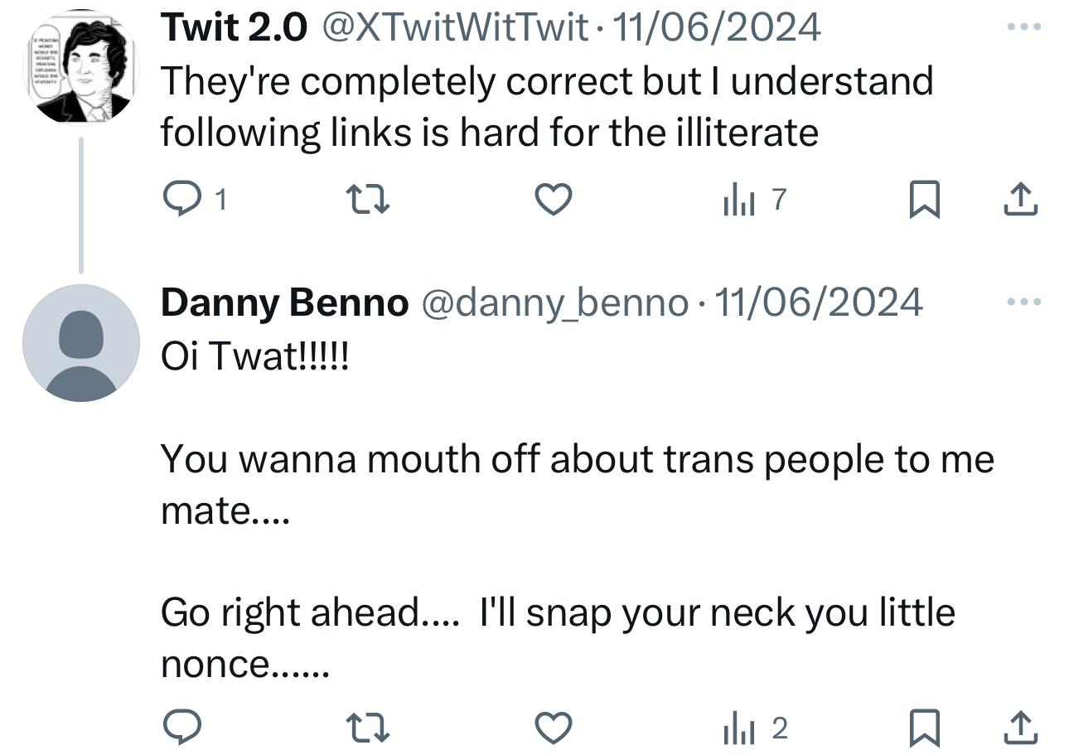Click the Twit 2.0 display name
Image resolution: width=1069 pixels, height=755 pixels.
234,28
